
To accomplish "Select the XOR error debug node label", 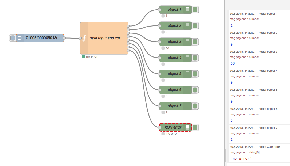I will coord(173,127).
